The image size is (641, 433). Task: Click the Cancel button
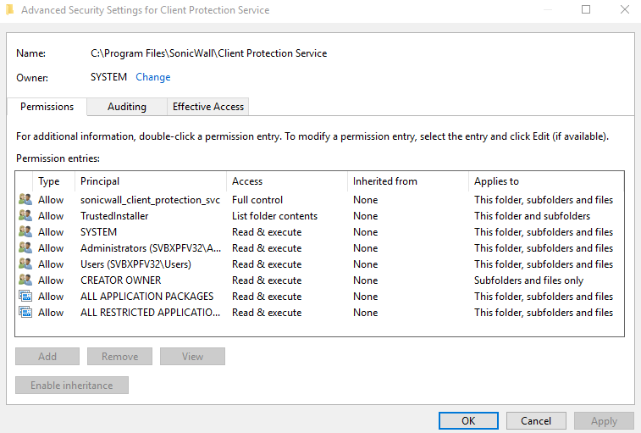pyautogui.click(x=536, y=420)
